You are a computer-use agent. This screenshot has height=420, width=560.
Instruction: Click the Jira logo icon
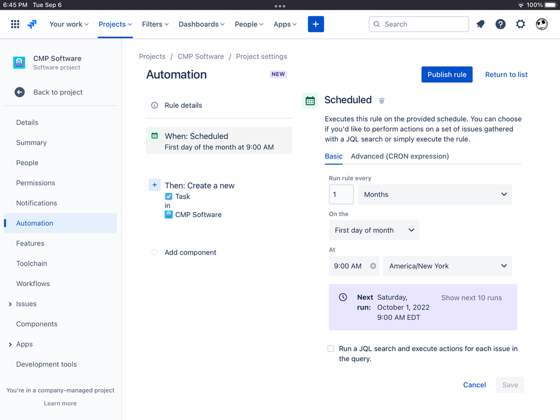(32, 24)
